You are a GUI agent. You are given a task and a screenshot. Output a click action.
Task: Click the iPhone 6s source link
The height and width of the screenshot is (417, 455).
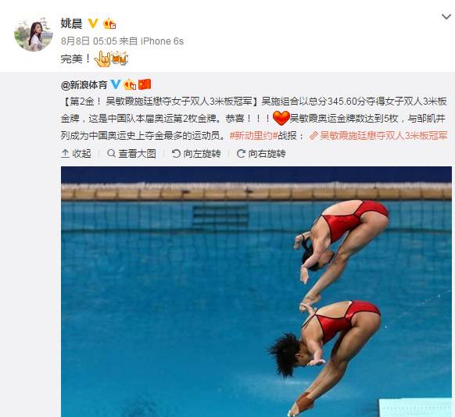point(162,41)
